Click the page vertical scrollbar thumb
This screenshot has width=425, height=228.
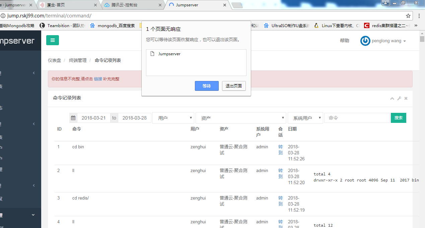[x=422, y=39]
